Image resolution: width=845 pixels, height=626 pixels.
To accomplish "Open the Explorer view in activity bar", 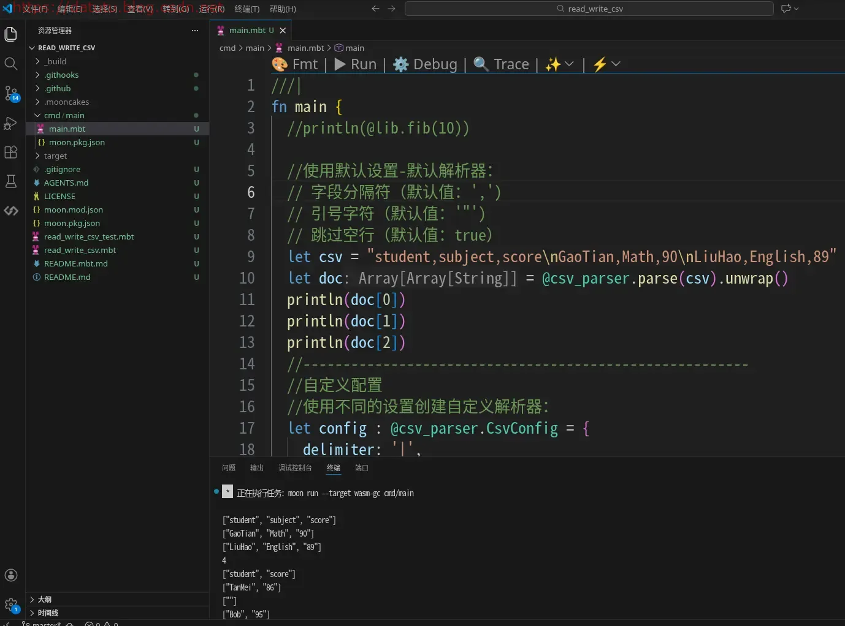I will point(10,34).
